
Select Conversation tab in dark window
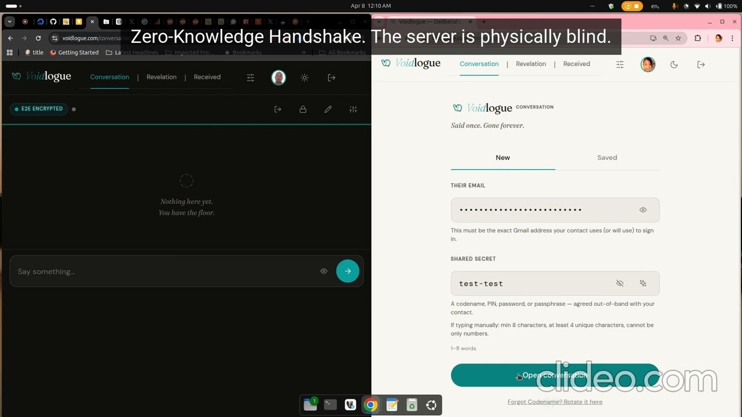110,77
